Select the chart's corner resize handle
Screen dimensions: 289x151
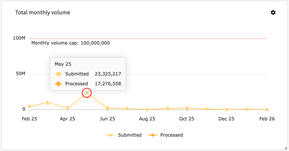click(x=286, y=148)
